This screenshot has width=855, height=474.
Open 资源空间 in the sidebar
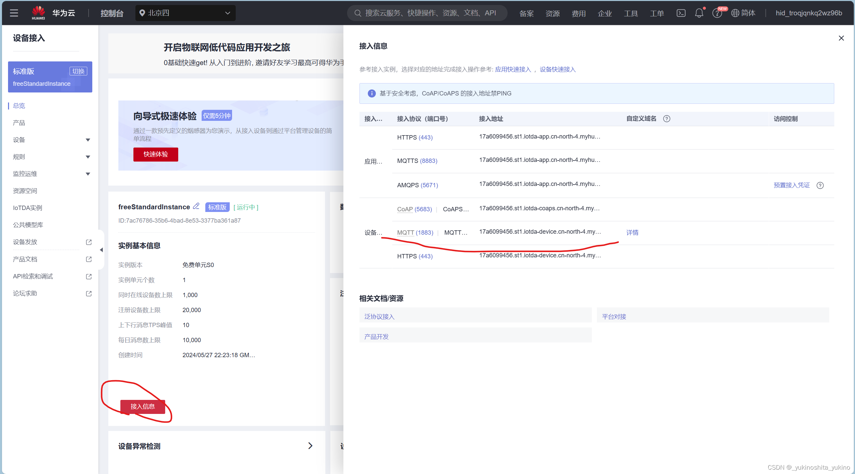25,191
